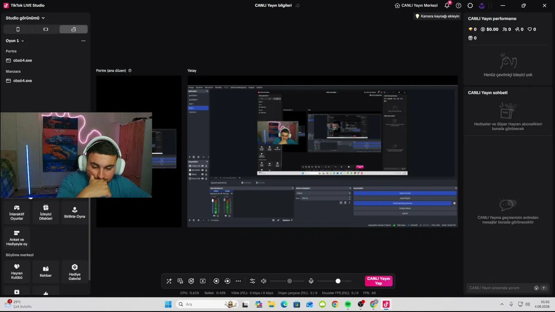Open the profile avatar menu
The image size is (555, 312).
pyautogui.click(x=482, y=6)
